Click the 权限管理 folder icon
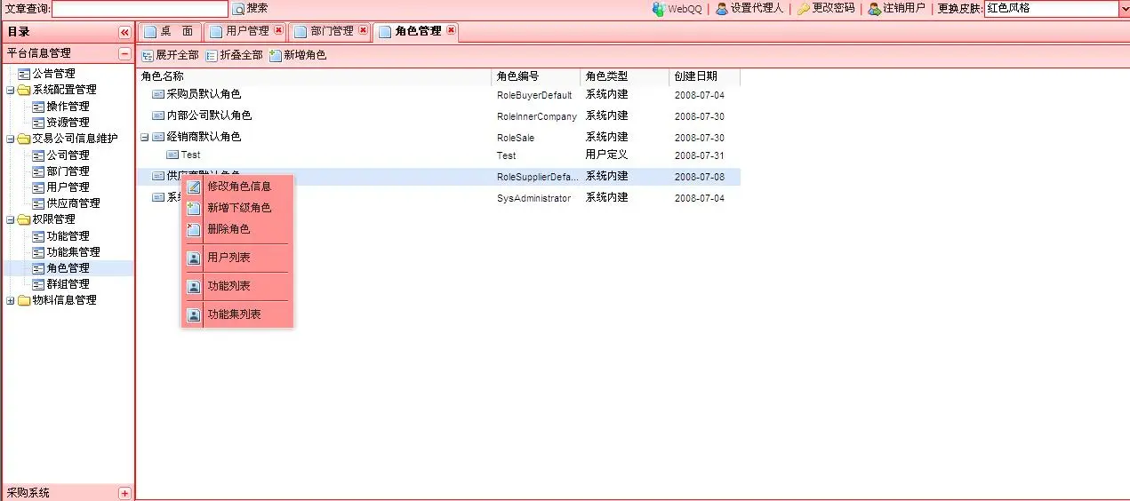This screenshot has width=1130, height=501. (24, 219)
